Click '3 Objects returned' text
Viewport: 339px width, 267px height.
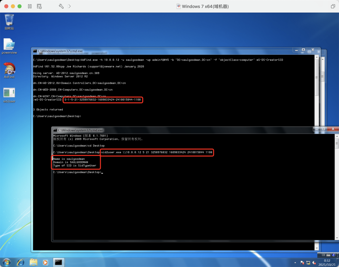click(x=48, y=110)
